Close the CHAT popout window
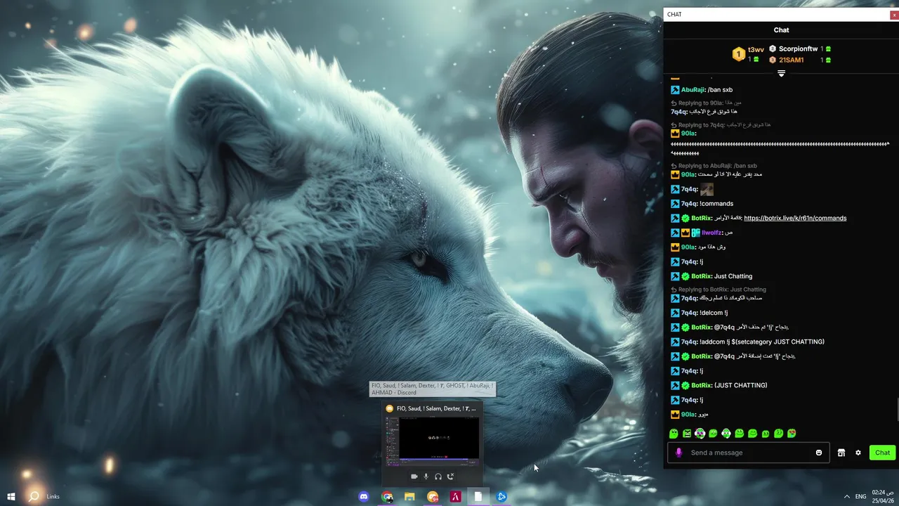899x506 pixels. pos(894,14)
